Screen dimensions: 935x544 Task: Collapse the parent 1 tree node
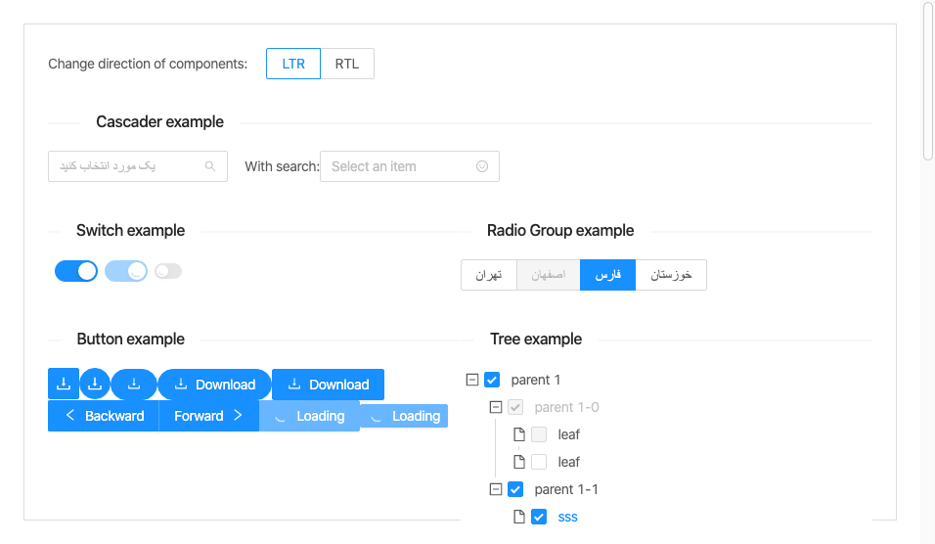point(472,380)
